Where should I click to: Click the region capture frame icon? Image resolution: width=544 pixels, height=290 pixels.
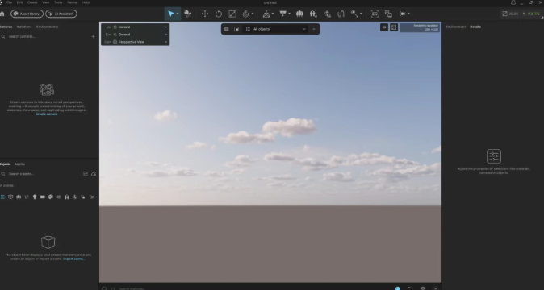(x=375, y=14)
